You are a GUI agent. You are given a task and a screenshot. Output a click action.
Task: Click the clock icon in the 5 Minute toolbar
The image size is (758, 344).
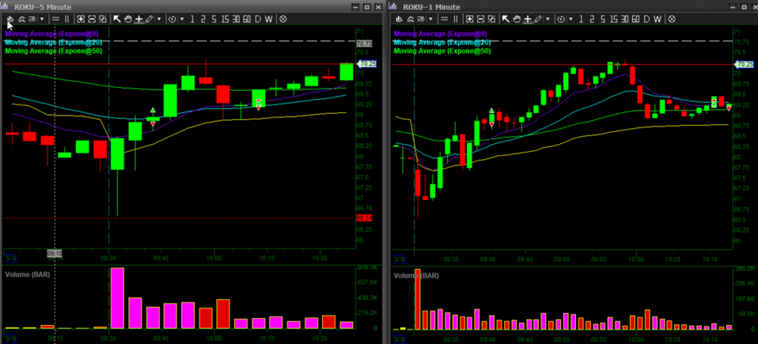point(172,19)
